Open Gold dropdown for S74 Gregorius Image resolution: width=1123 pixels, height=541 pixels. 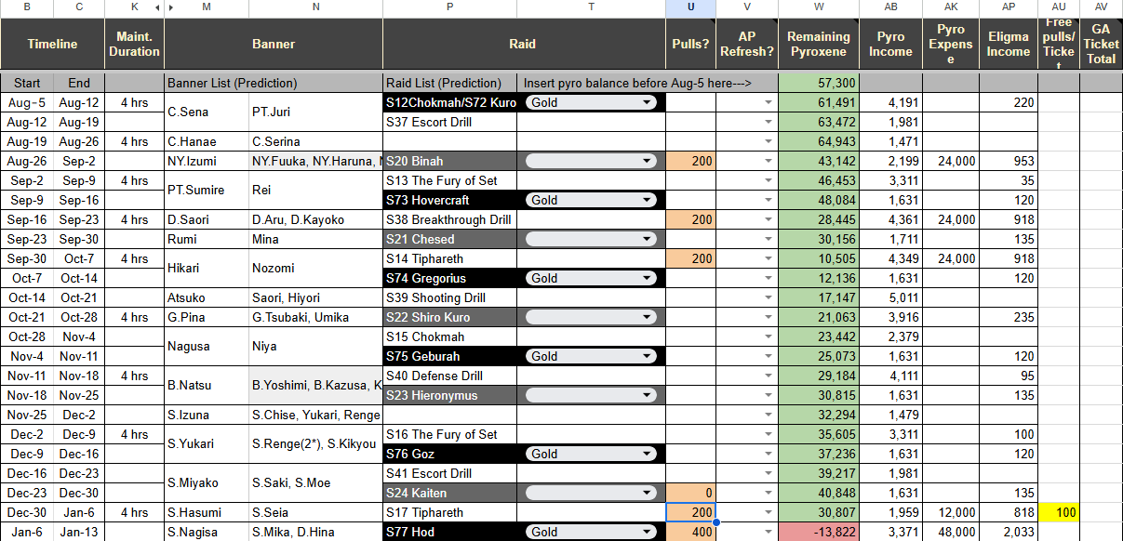pos(591,278)
